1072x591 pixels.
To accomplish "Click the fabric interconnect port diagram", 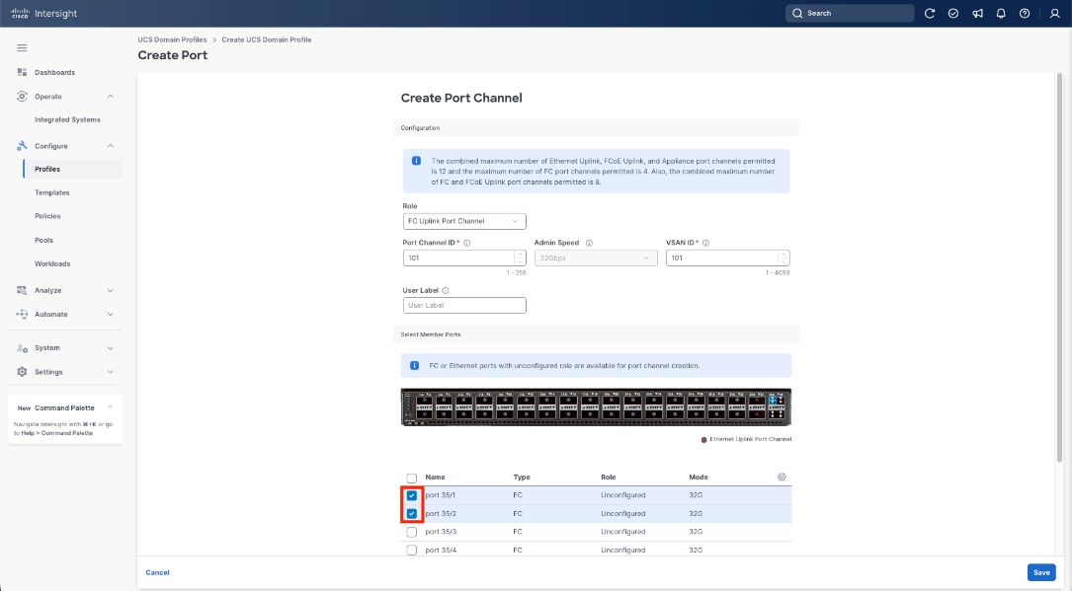I will coord(596,407).
